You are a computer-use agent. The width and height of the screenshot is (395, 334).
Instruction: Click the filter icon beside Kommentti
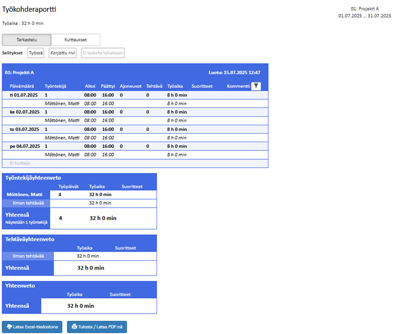(x=256, y=86)
